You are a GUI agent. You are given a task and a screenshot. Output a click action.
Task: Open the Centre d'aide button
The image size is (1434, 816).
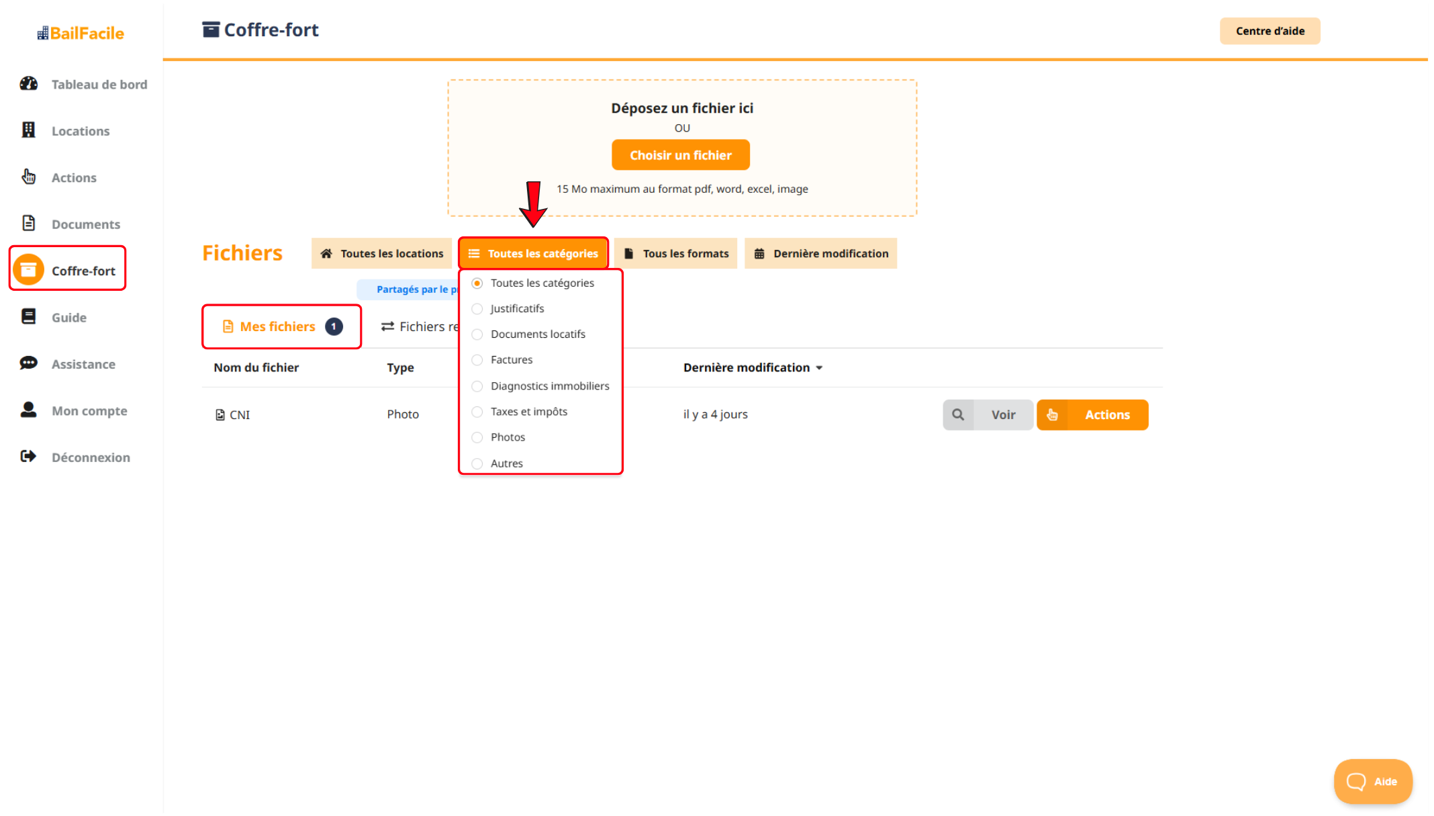point(1270,31)
